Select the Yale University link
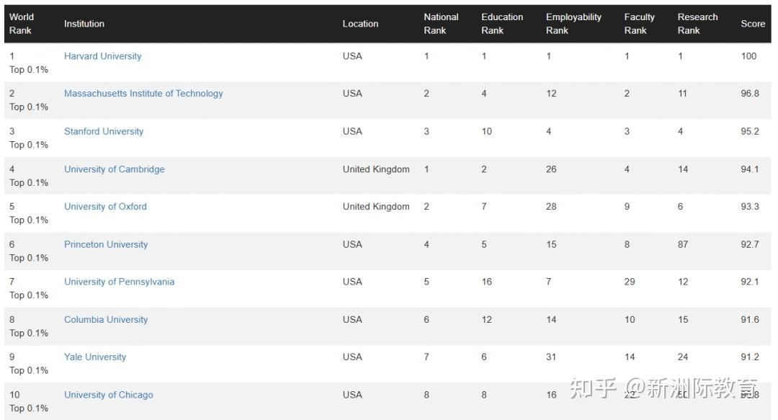The image size is (778, 420). click(x=95, y=357)
